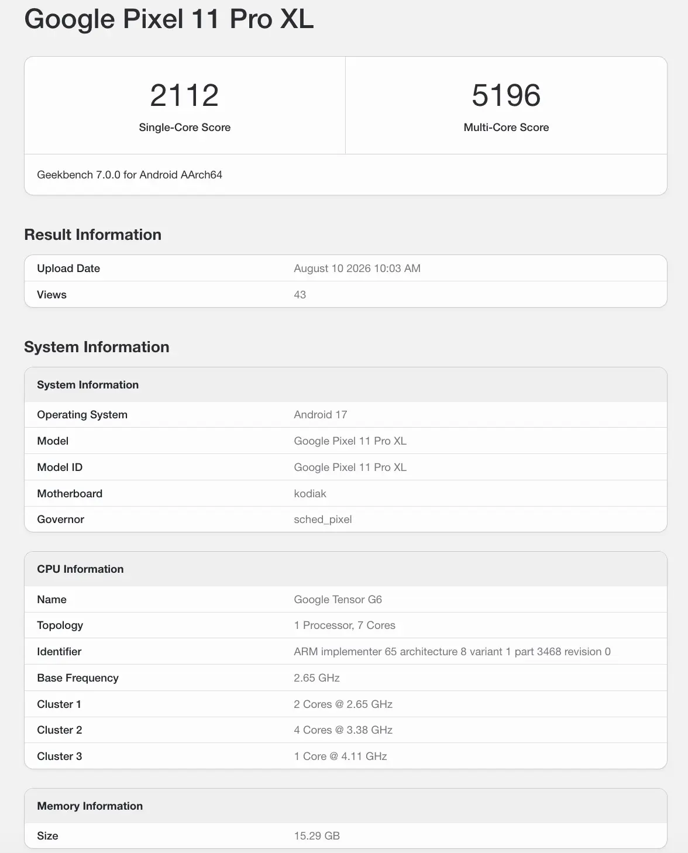Viewport: 688px width, 853px height.
Task: Select the views count 43
Action: (300, 295)
